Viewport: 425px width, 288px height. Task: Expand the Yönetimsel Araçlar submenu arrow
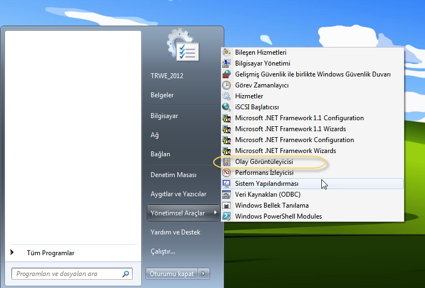tap(215, 213)
